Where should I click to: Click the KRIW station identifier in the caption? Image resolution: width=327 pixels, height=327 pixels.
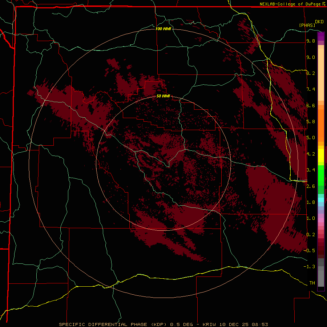pyautogui.click(x=209, y=324)
